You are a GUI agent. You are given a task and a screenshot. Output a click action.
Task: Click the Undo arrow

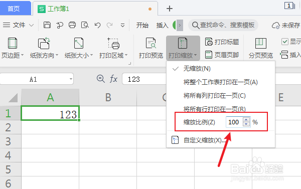[97, 25]
